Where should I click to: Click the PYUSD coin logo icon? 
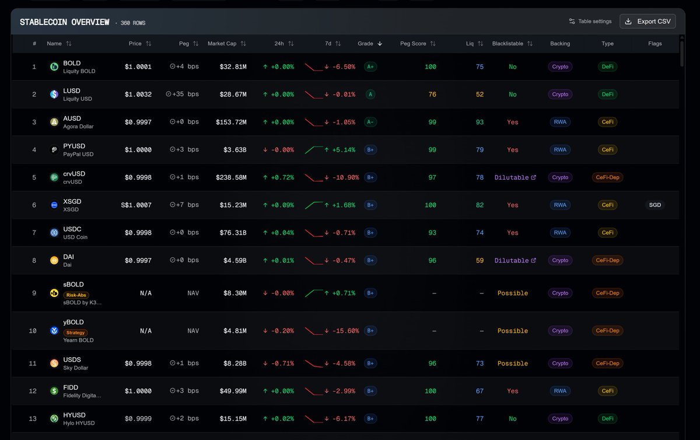click(54, 150)
